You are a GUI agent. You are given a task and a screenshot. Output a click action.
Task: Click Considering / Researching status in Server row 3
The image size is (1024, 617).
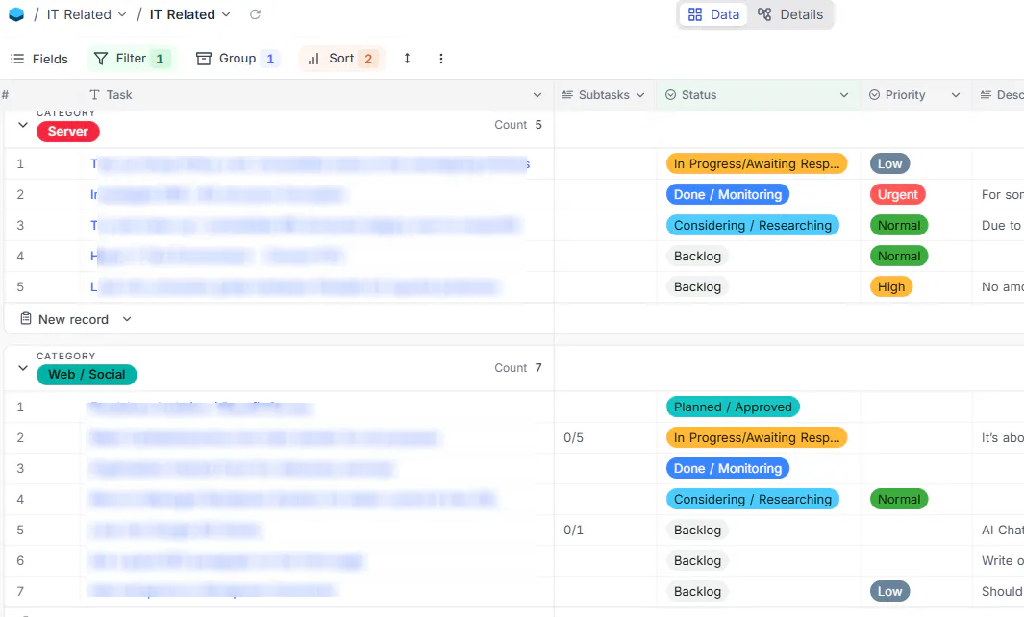(x=752, y=225)
